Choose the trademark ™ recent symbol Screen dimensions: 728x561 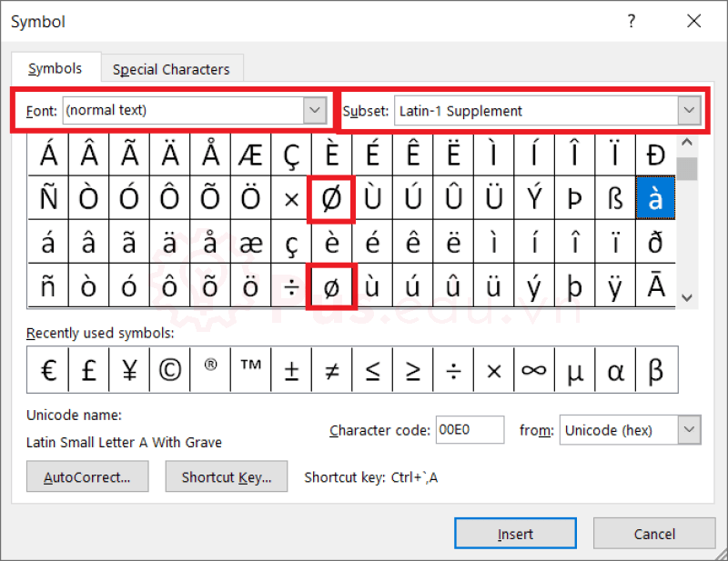[x=251, y=371]
